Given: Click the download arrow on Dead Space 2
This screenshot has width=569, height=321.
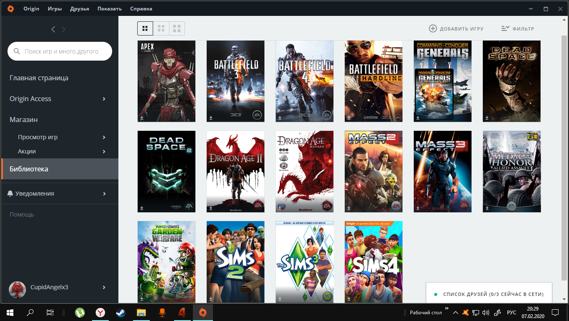Looking at the screenshot, I should (142, 208).
